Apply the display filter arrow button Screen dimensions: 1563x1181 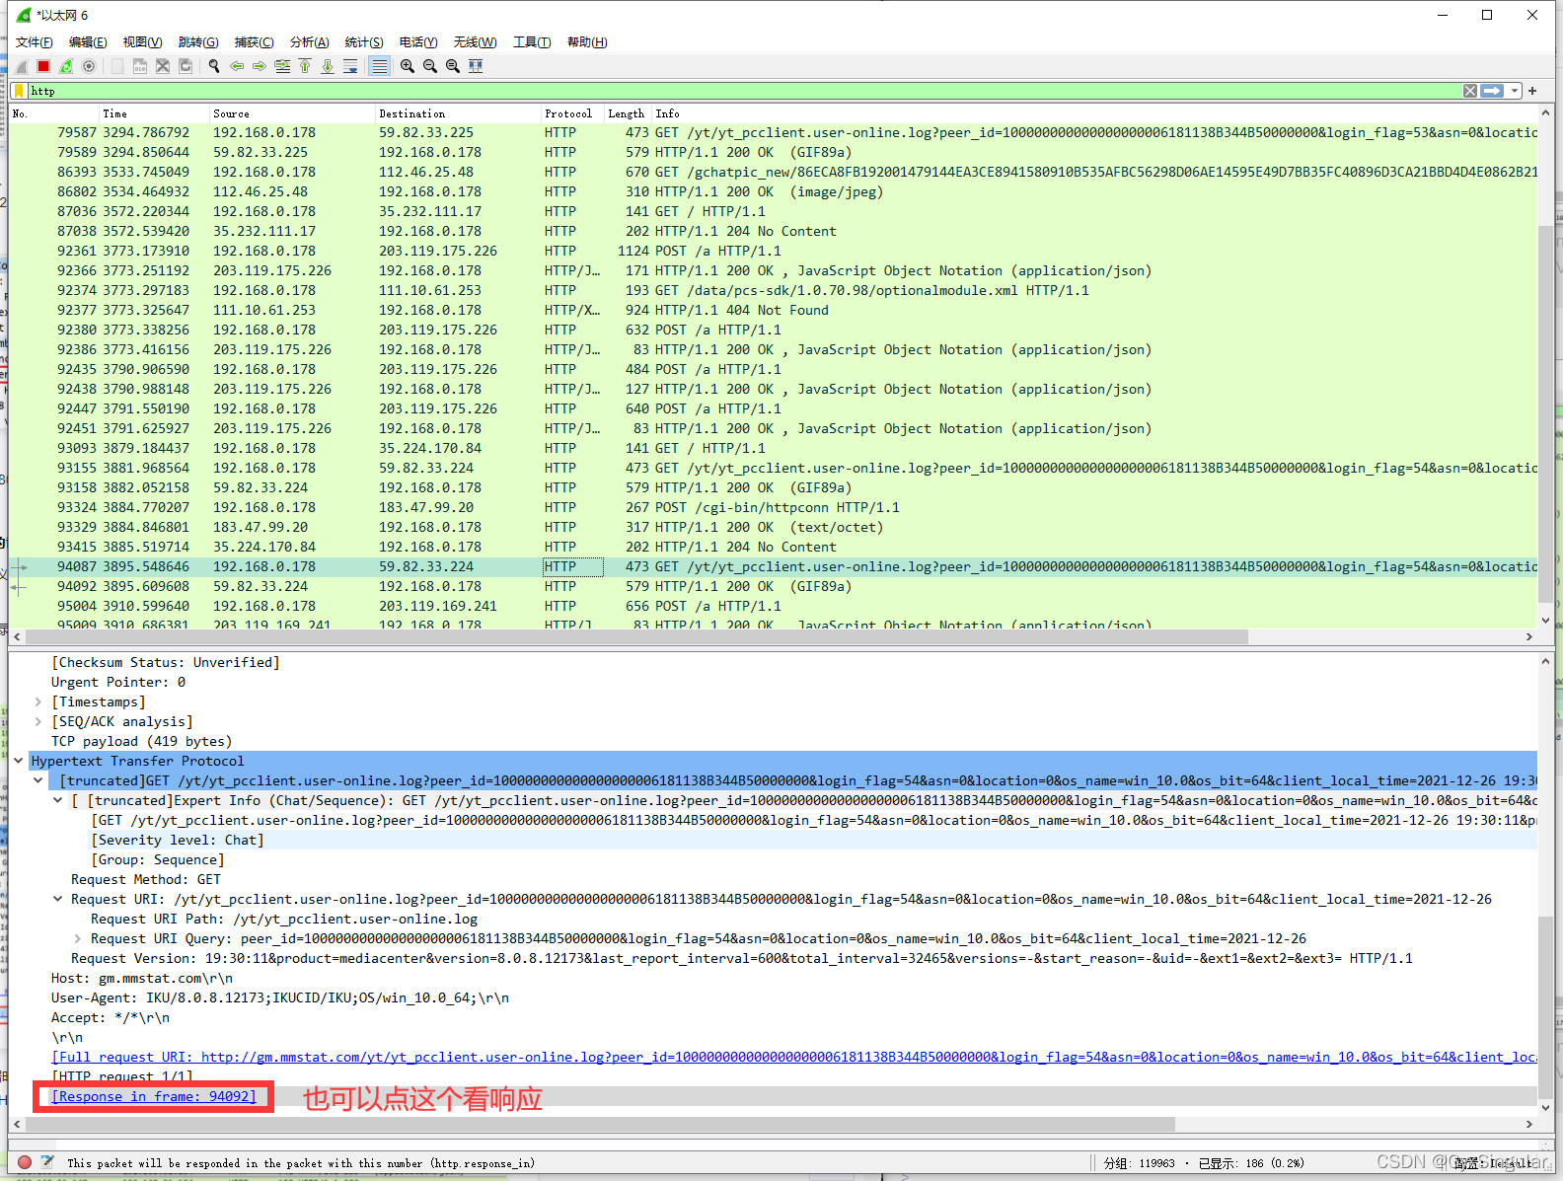coord(1492,91)
